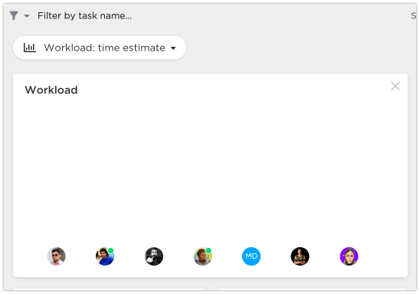
Task: Click the 'Workload: time estimate' label text
Action: coord(105,48)
